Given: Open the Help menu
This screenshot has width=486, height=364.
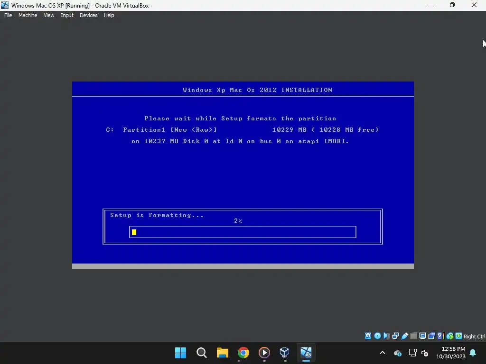Looking at the screenshot, I should 109,15.
